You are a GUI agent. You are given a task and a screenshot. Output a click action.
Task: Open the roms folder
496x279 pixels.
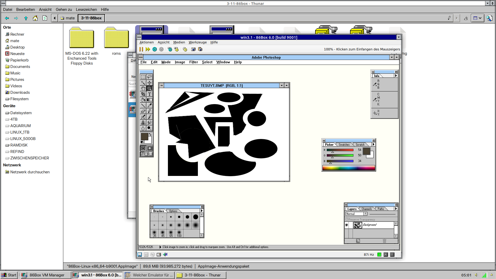116,41
